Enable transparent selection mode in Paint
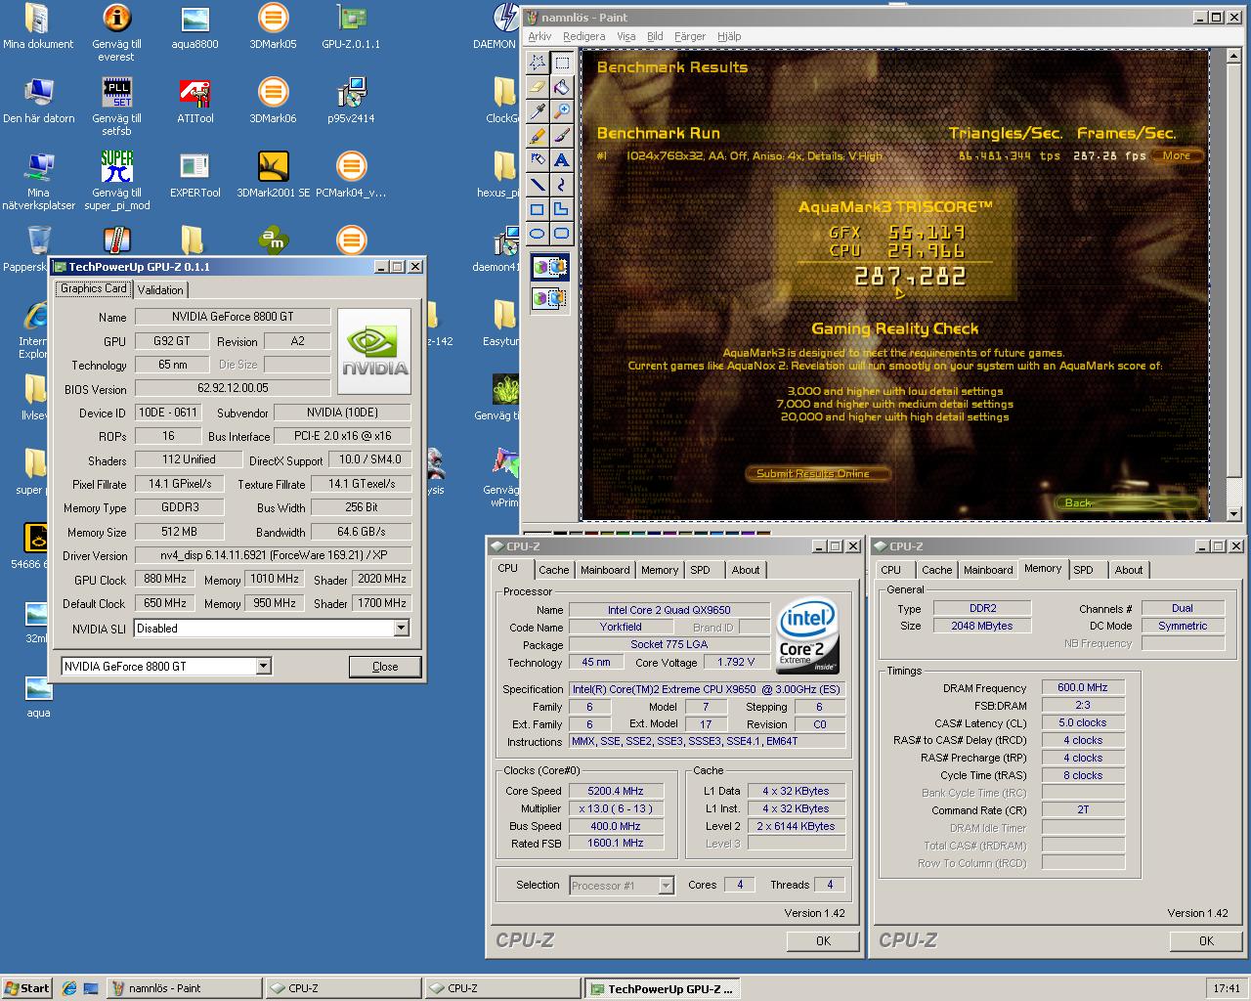 549,298
